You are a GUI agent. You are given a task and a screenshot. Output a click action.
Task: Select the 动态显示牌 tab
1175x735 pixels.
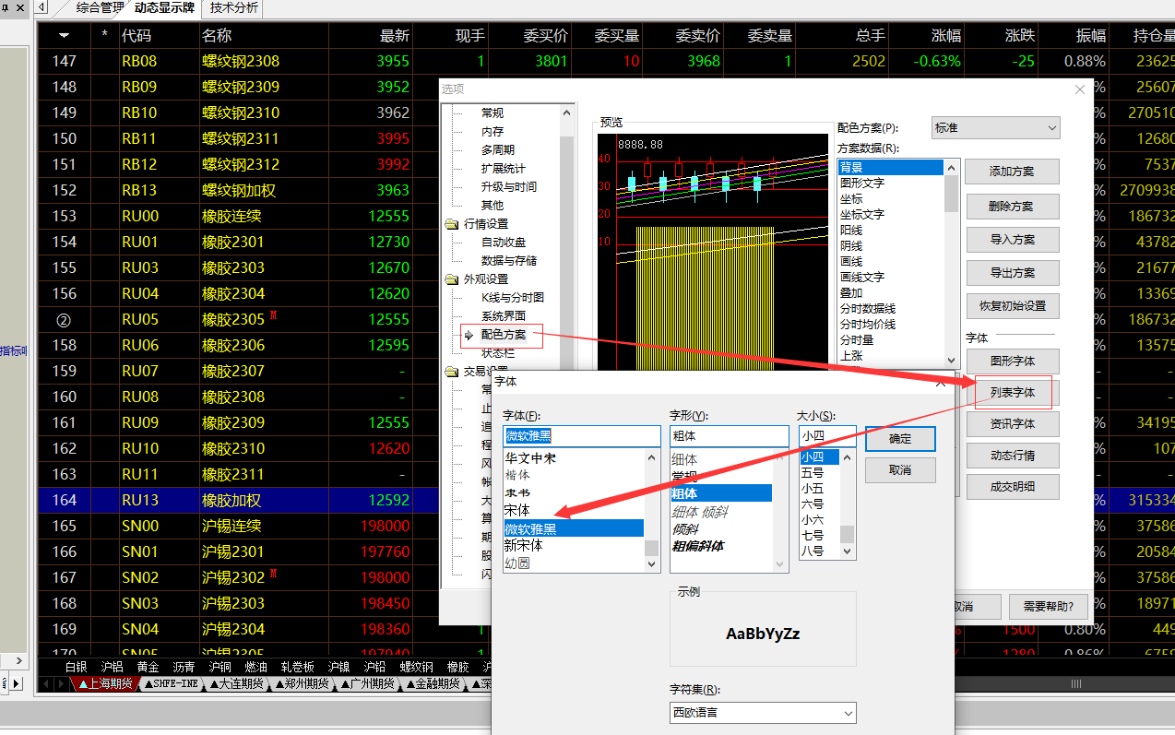(x=164, y=8)
